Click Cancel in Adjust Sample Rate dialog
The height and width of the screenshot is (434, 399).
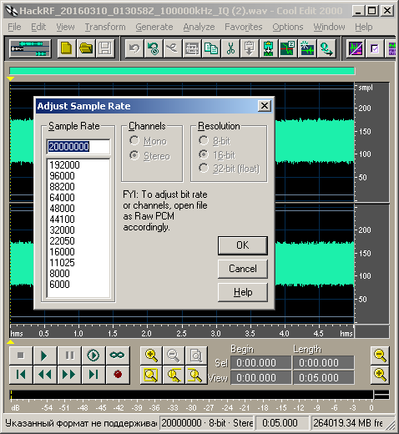pos(243,269)
